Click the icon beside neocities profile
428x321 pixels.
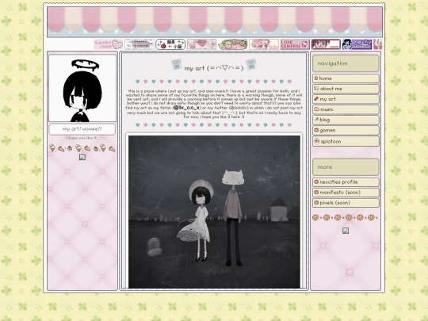316,182
